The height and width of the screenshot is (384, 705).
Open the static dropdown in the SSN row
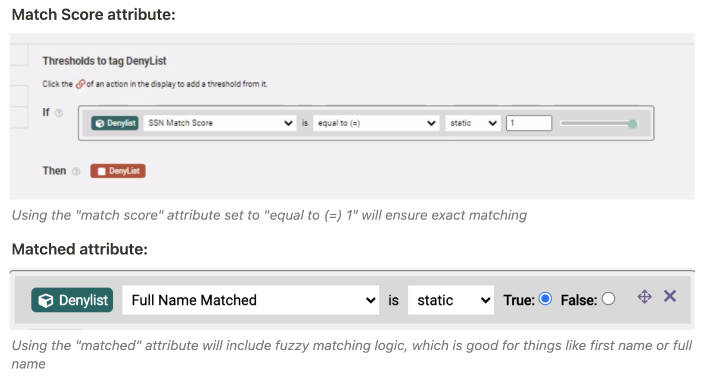pyautogui.click(x=473, y=123)
